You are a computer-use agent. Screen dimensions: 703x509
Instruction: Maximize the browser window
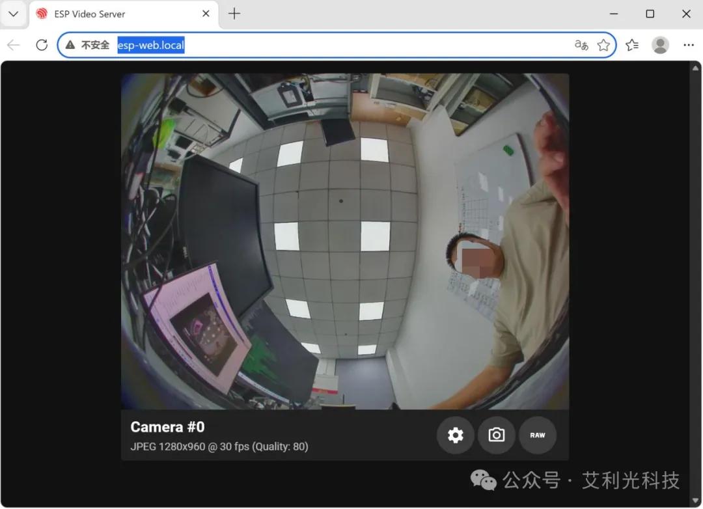pos(650,14)
